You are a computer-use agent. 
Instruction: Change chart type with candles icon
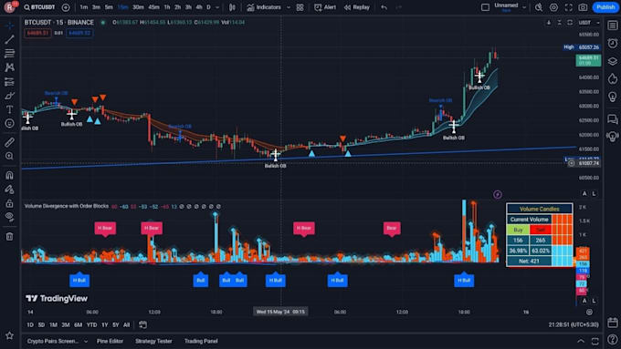[233, 7]
